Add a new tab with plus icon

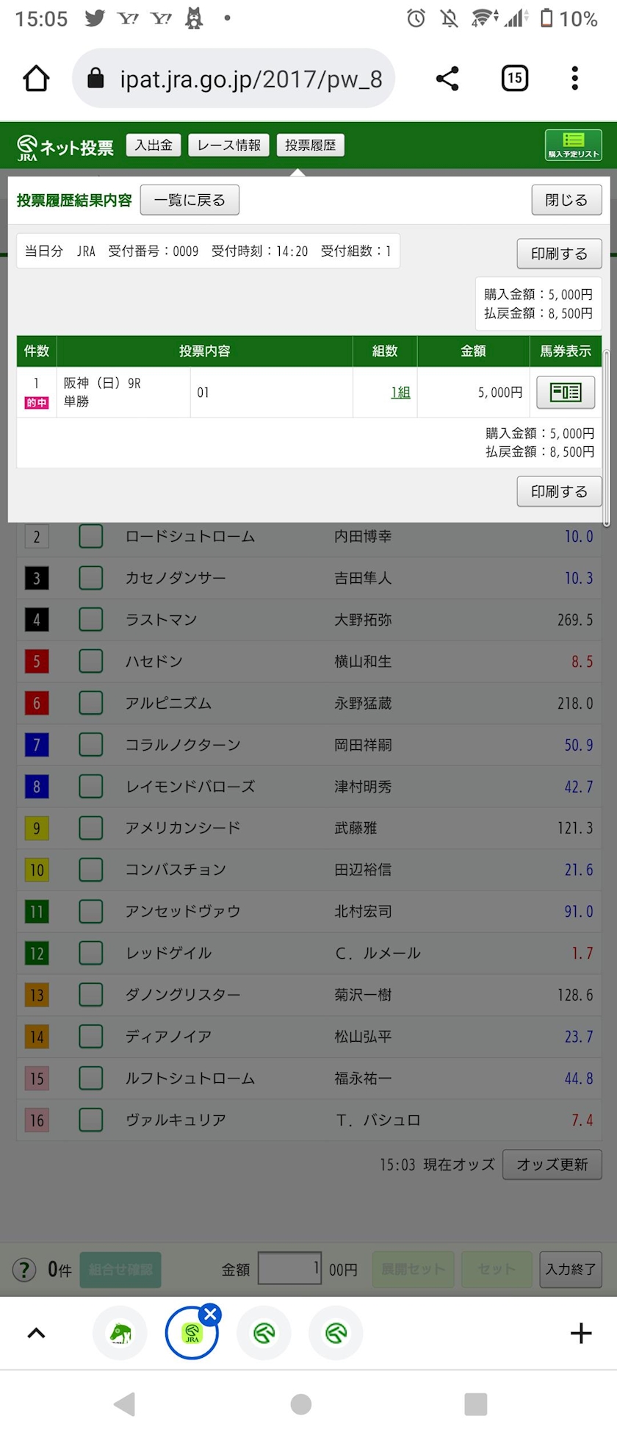tap(580, 1333)
